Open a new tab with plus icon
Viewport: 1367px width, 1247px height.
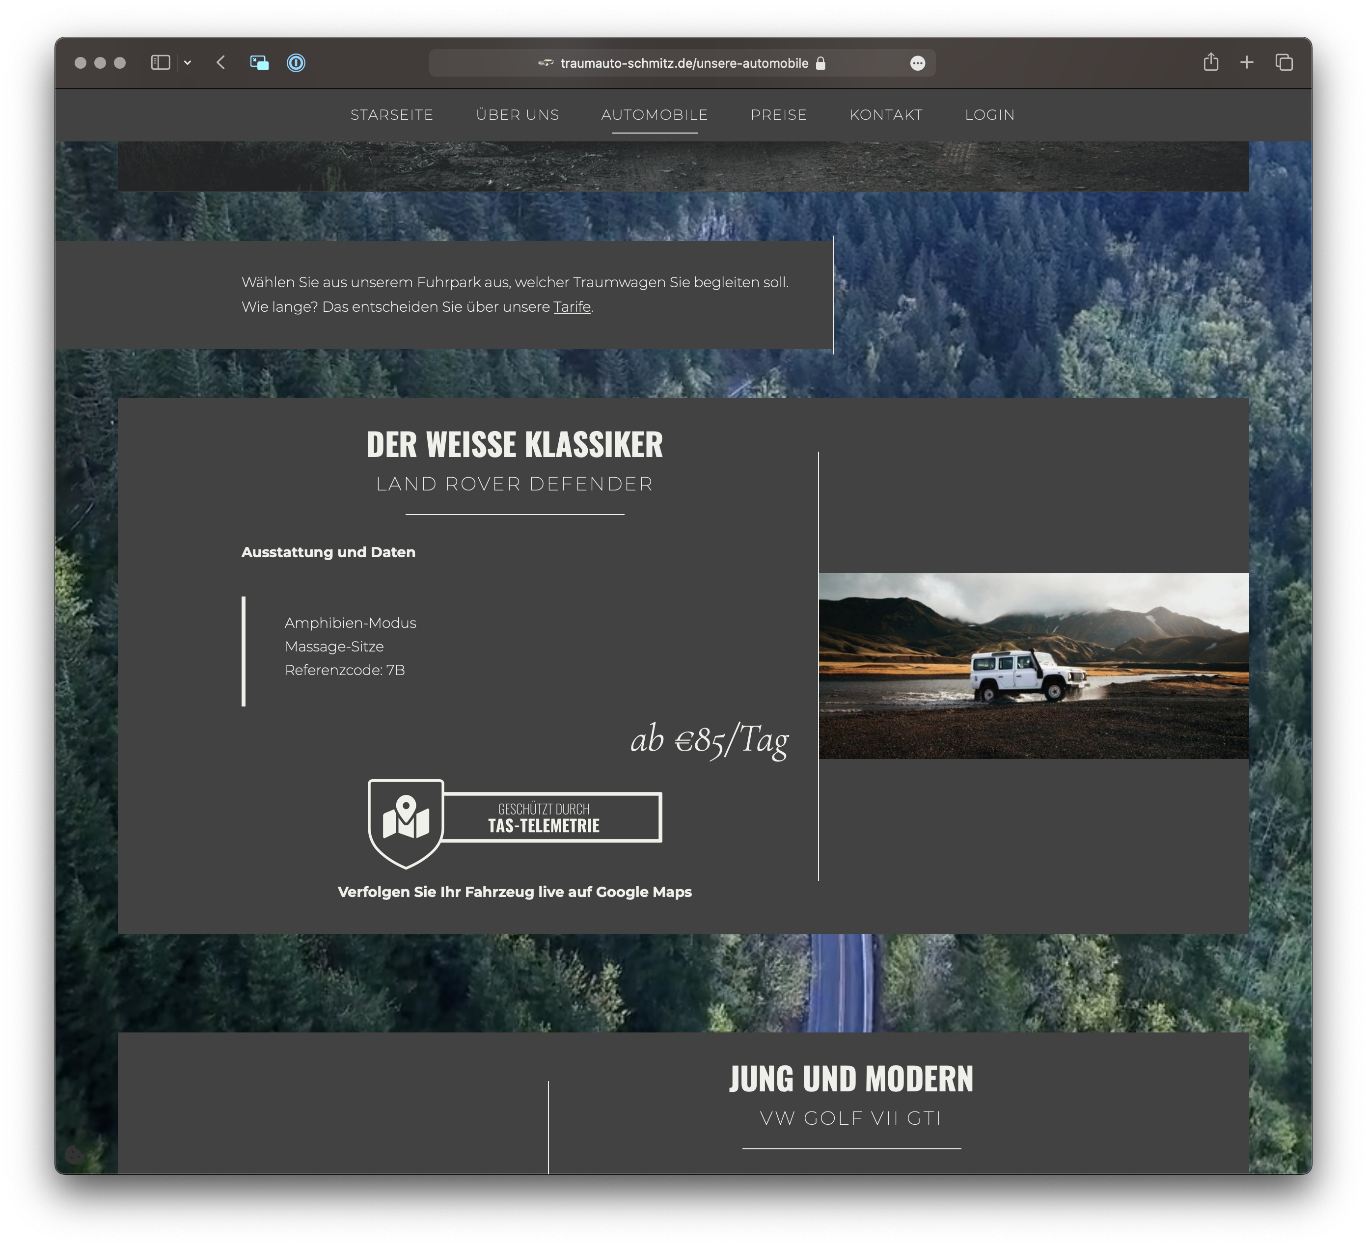point(1246,62)
